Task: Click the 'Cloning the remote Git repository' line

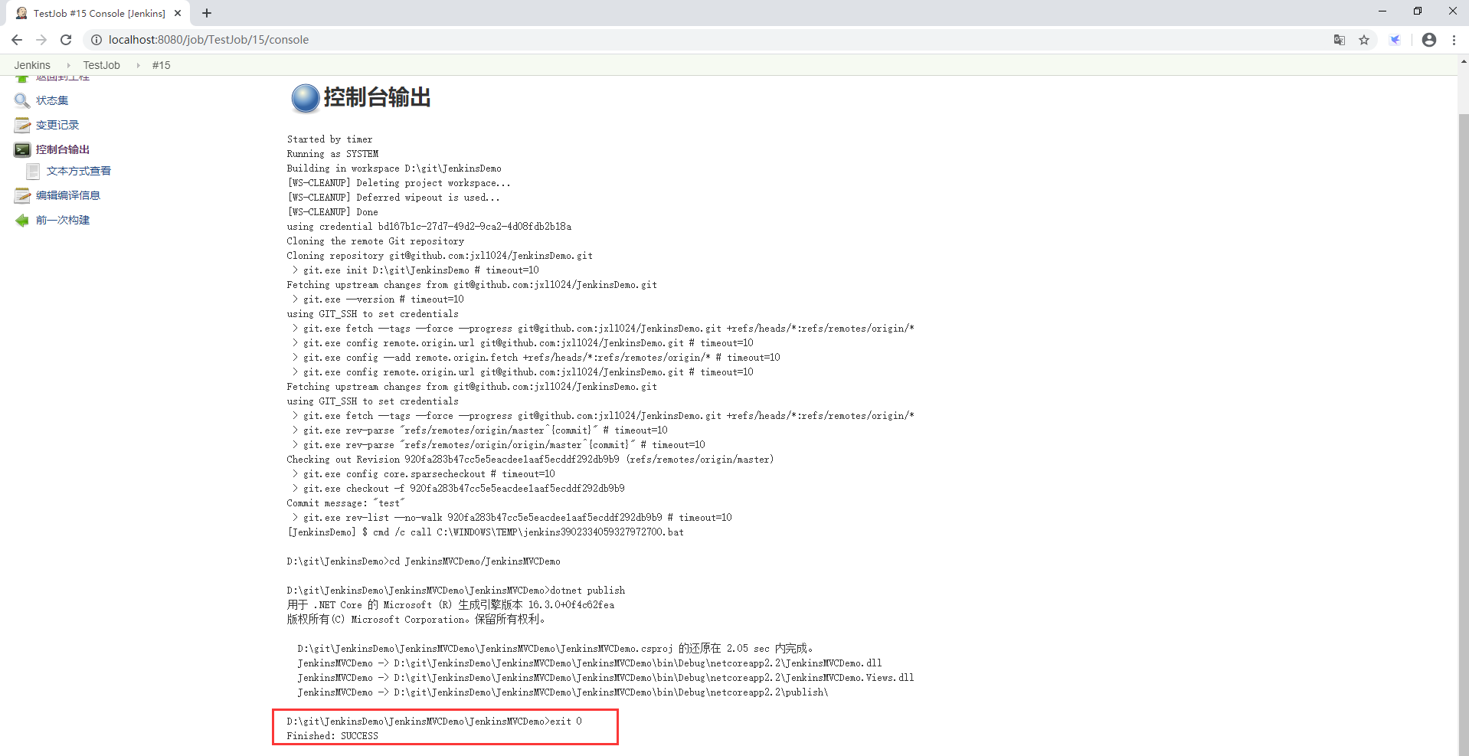Action: tap(375, 241)
